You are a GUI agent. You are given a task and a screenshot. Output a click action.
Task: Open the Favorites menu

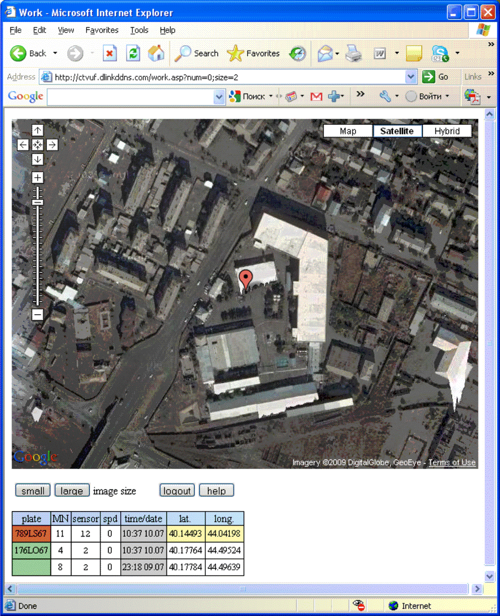102,30
